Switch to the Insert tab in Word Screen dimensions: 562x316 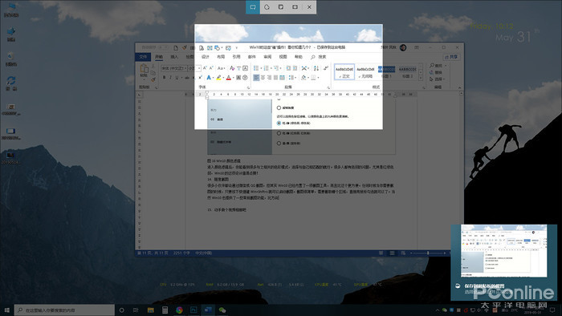click(x=174, y=57)
